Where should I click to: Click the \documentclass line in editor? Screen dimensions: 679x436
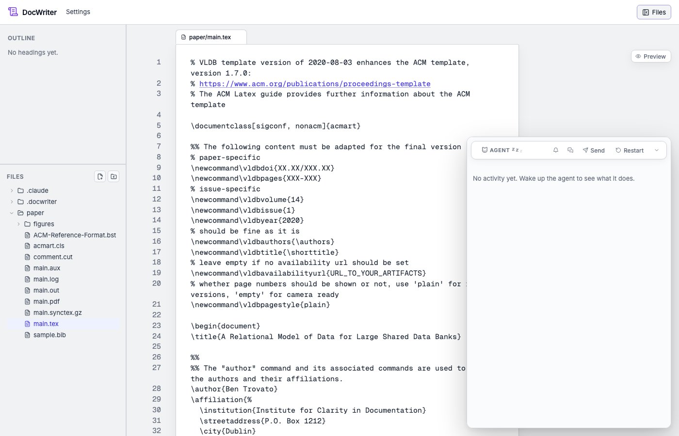tap(275, 126)
